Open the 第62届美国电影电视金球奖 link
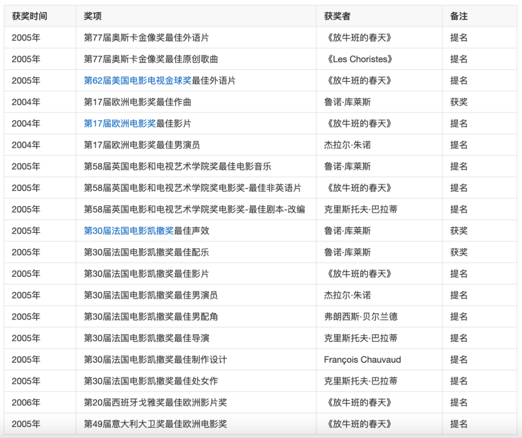 point(137,81)
